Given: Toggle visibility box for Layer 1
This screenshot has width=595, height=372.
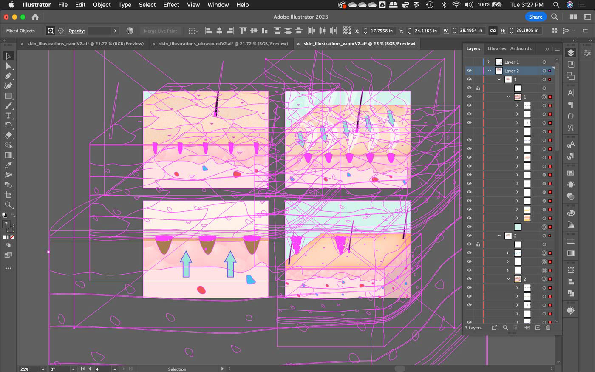Looking at the screenshot, I should tap(469, 62).
